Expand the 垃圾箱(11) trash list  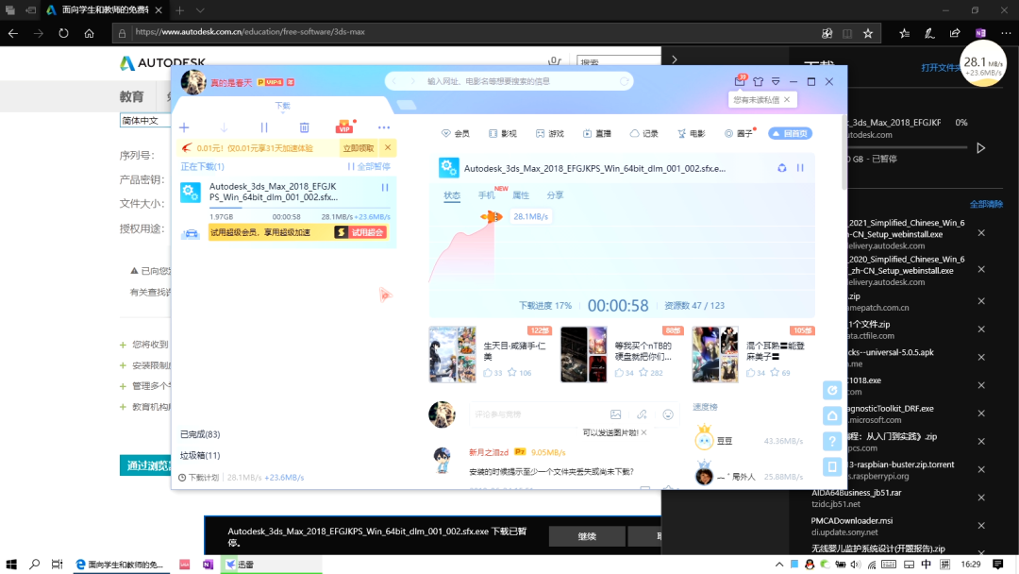click(200, 455)
